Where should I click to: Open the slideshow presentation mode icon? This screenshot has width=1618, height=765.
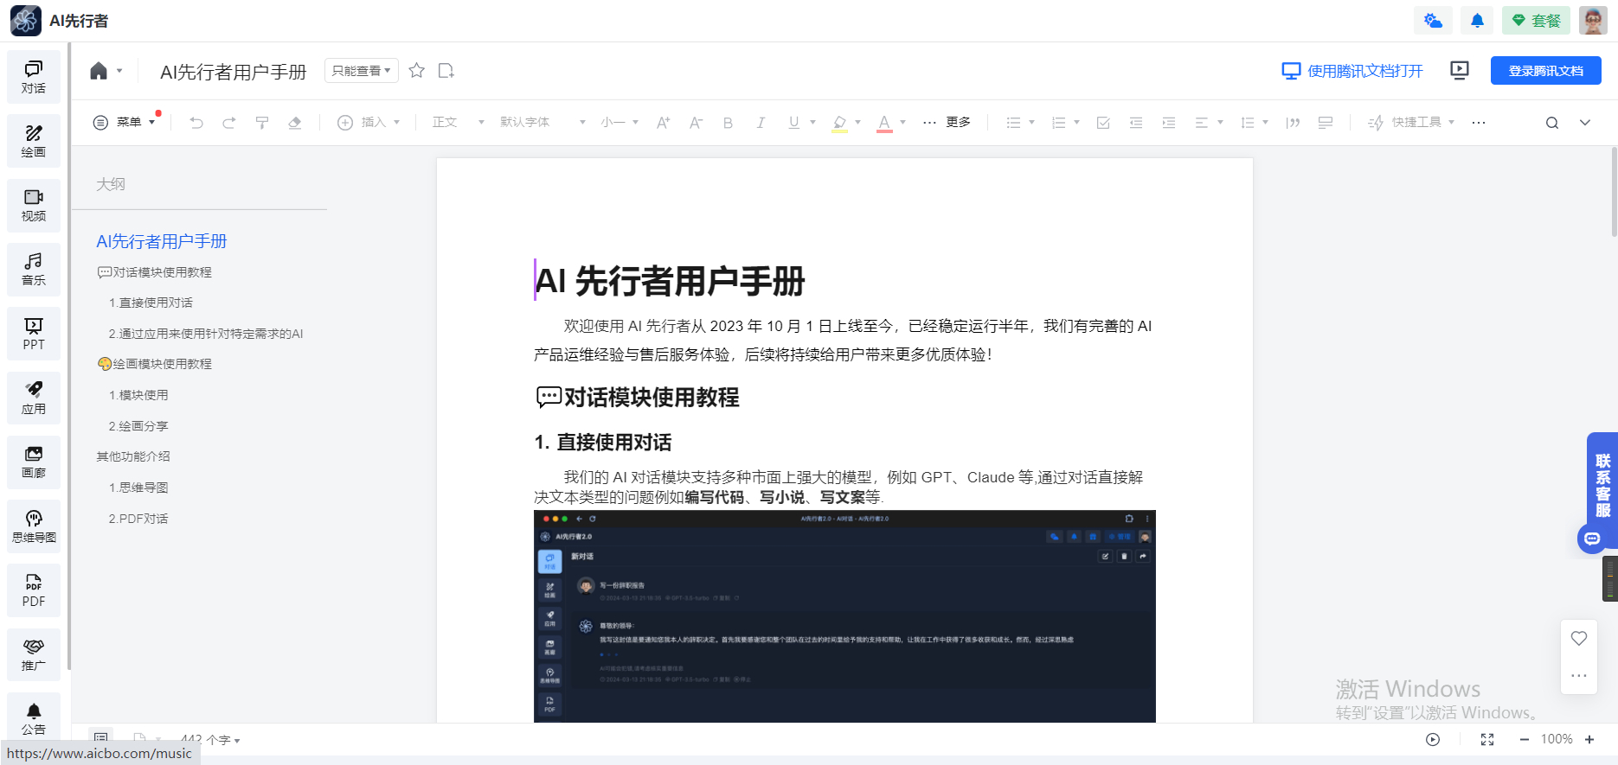[1460, 71]
